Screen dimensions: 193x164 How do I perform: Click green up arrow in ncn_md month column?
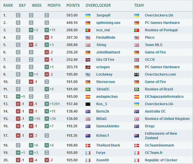[47, 30]
